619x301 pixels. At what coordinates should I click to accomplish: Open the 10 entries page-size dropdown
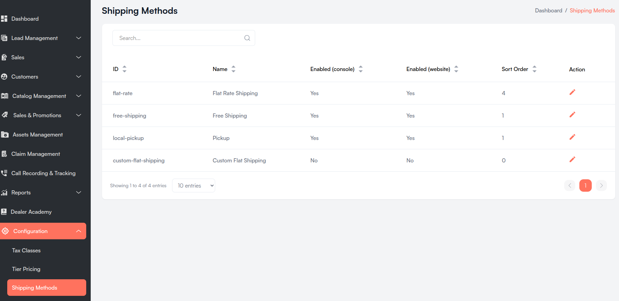pyautogui.click(x=193, y=185)
